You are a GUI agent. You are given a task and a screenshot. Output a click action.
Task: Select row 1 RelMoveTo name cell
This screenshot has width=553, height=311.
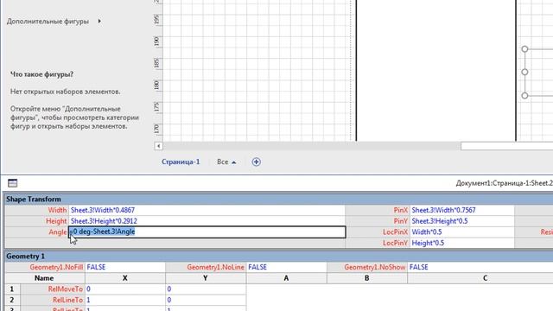click(x=53, y=289)
